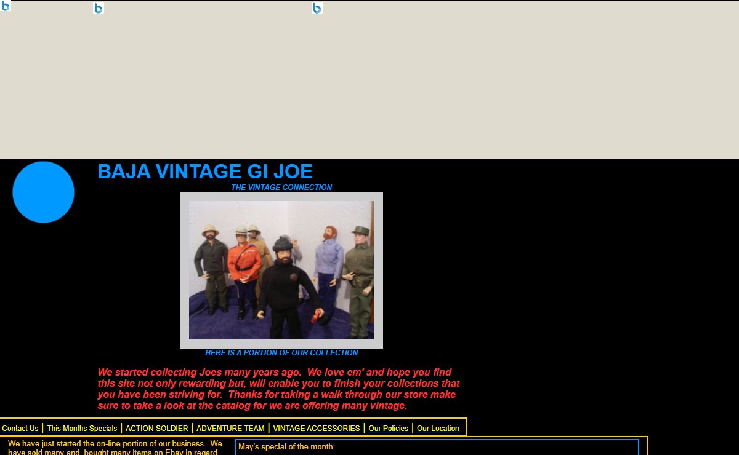The width and height of the screenshot is (739, 455).
Task: Visit the ADVENTURE TEAM section
Action: 230,429
